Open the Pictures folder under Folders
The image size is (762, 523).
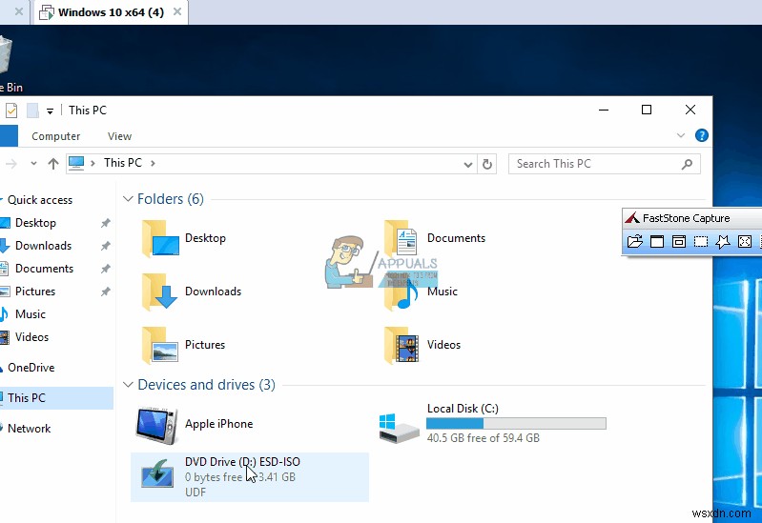click(x=184, y=345)
